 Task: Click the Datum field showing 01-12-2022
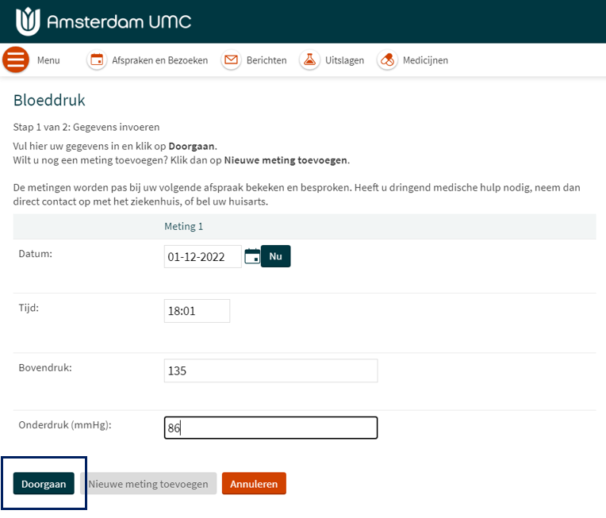(202, 257)
